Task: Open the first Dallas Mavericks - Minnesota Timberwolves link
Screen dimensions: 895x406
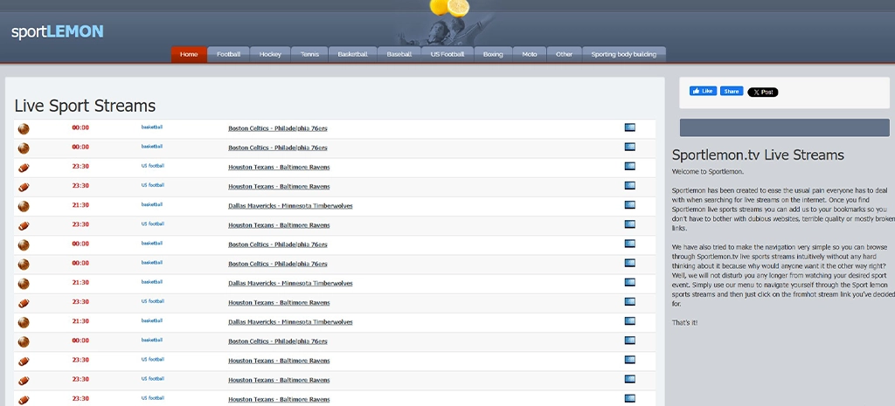Action: coord(290,206)
